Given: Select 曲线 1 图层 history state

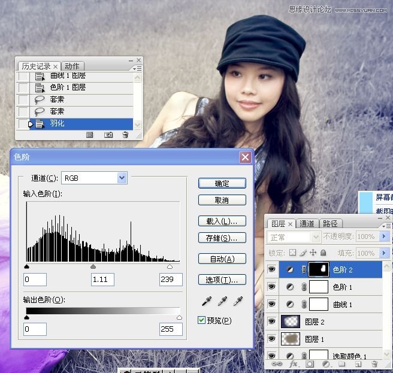Looking at the screenshot, I should tap(81, 76).
